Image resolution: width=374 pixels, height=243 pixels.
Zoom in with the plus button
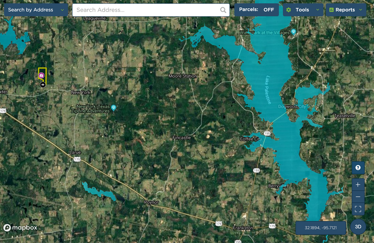[x=358, y=185]
